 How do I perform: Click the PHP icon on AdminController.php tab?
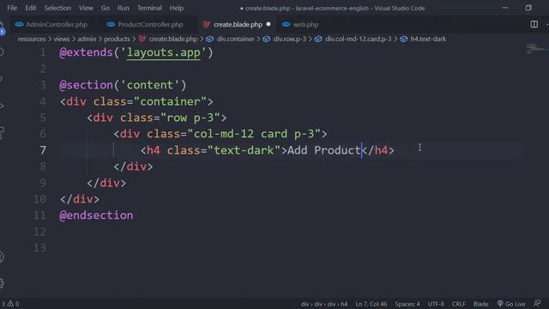point(19,24)
